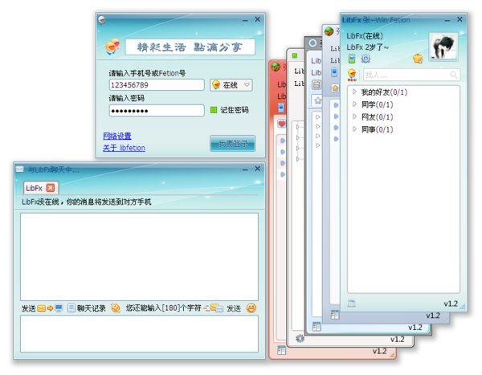
Task: Click the globe logo in blue-gray window title
Action: [329, 31]
